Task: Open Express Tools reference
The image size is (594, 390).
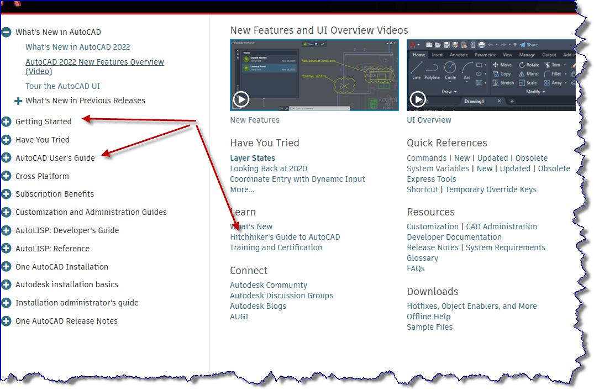Action: point(432,179)
